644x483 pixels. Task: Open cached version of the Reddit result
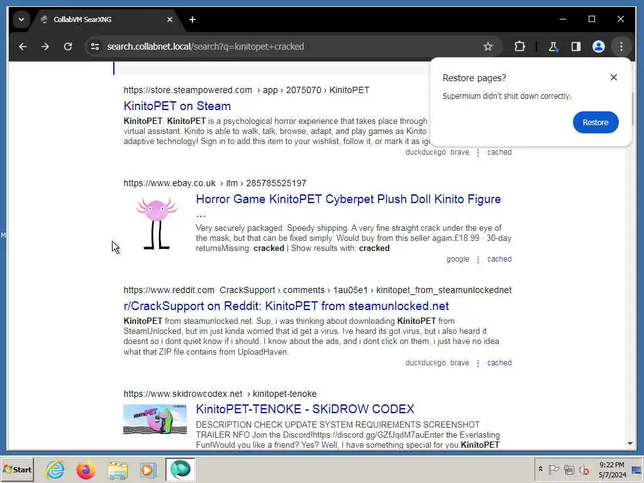(499, 363)
